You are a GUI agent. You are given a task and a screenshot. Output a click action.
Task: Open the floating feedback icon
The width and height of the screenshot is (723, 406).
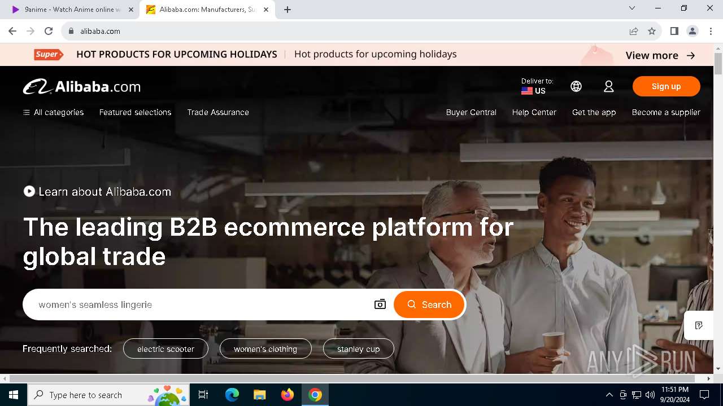coord(699,325)
